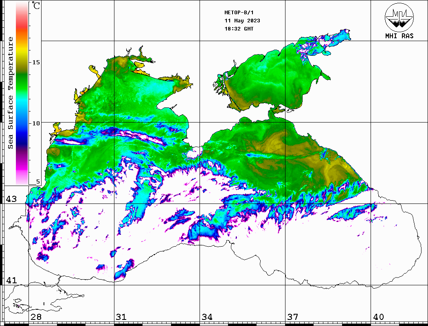Click the longitude label 34

pyautogui.click(x=207, y=317)
